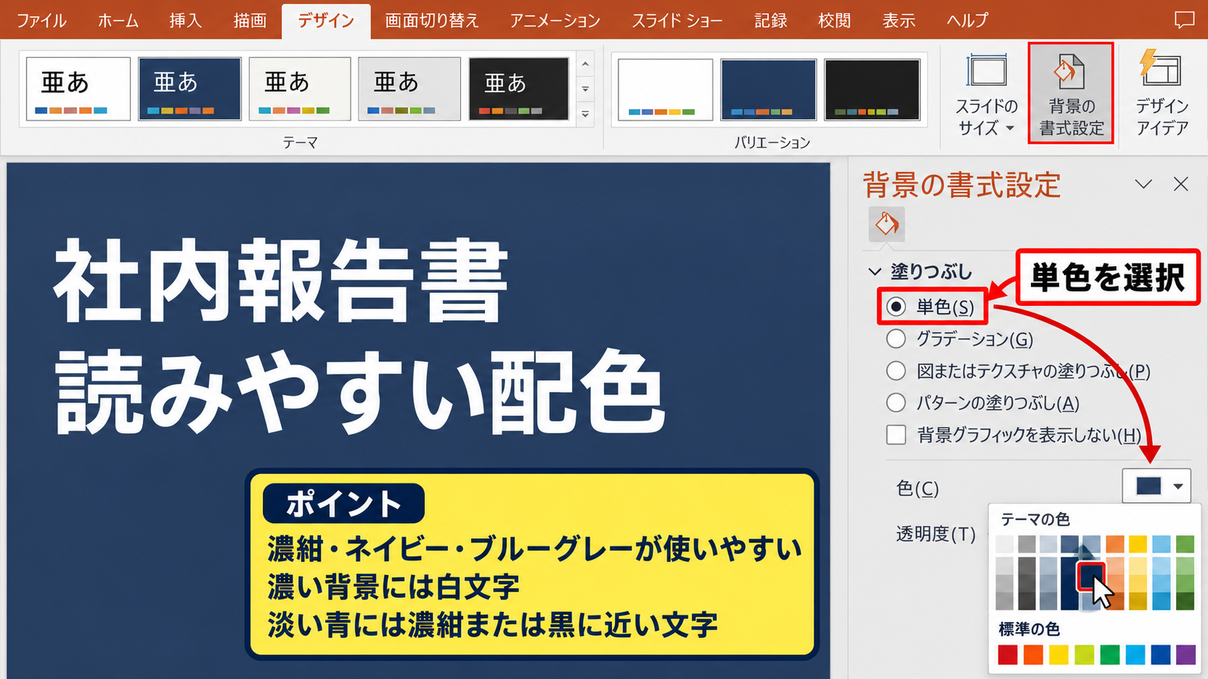Select the 校閲 tab
The image size is (1208, 679).
[834, 20]
